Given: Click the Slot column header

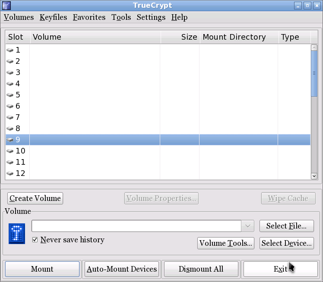Looking at the screenshot, I should (x=18, y=37).
